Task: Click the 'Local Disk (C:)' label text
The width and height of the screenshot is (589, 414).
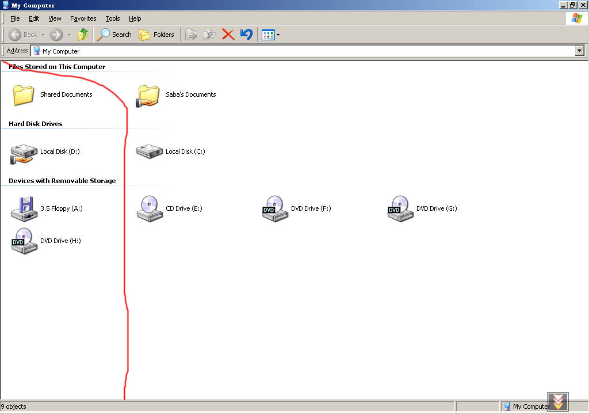Action: (185, 151)
